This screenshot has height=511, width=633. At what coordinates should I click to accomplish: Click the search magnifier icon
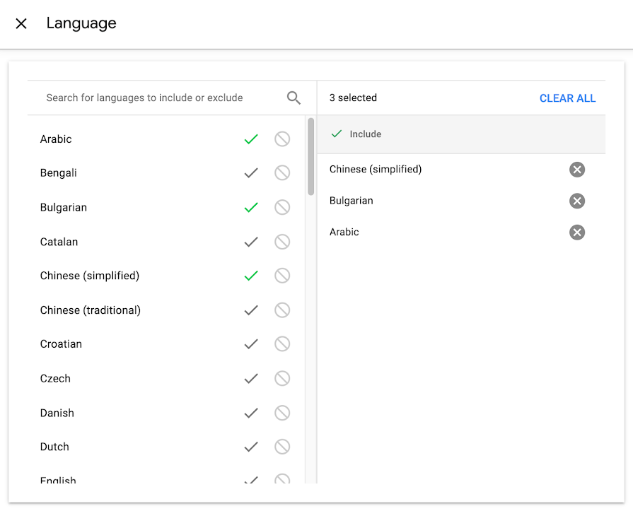[x=294, y=98]
